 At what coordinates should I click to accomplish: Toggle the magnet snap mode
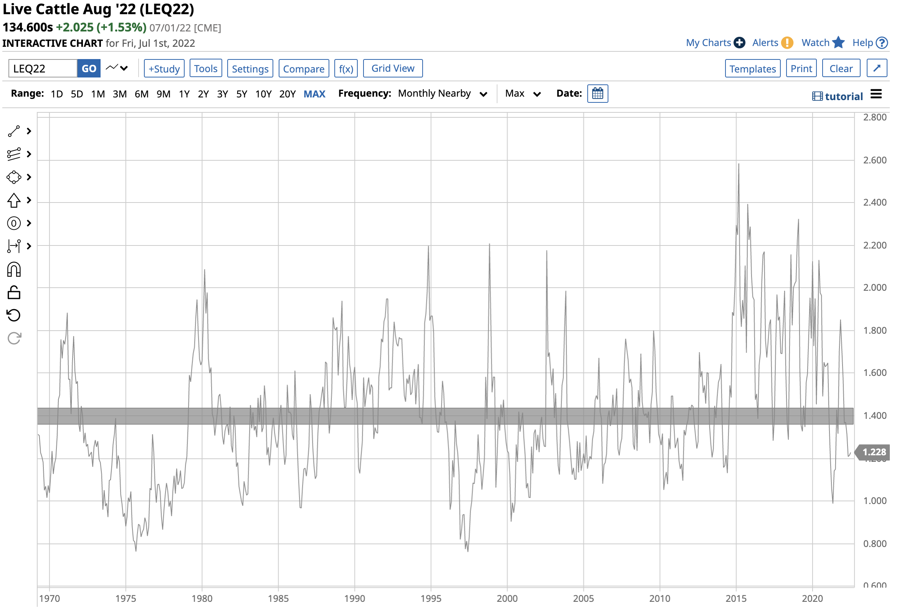(x=14, y=270)
